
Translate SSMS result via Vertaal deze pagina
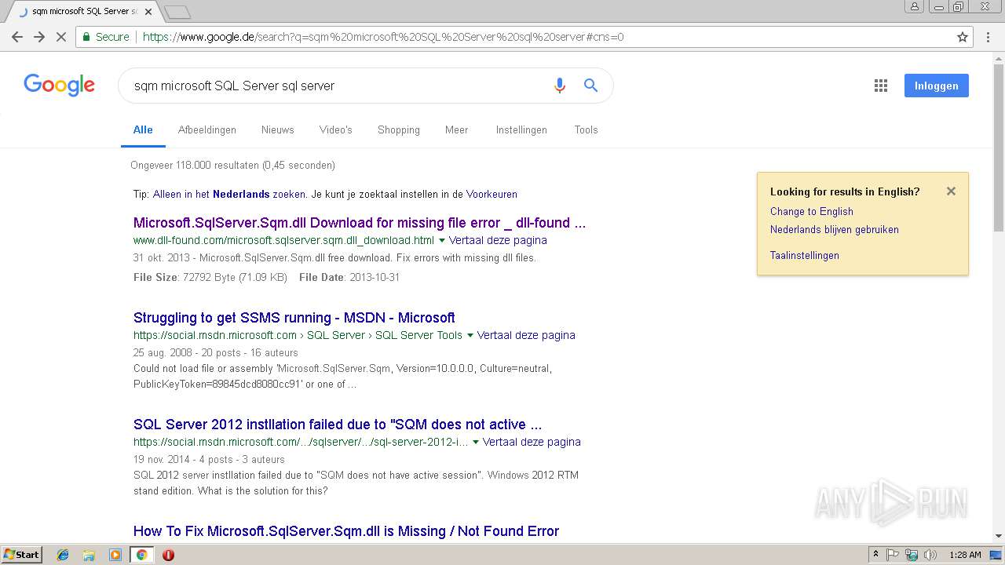pyautogui.click(x=526, y=336)
